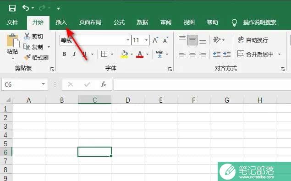
Task: Click the Save icon in quick access toolbar
Action: tap(12, 8)
